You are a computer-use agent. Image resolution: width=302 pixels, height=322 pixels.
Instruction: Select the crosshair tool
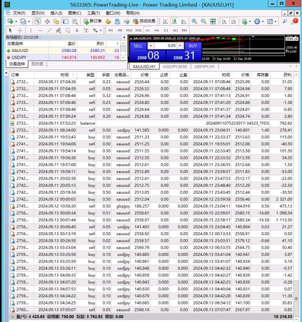tap(21, 30)
